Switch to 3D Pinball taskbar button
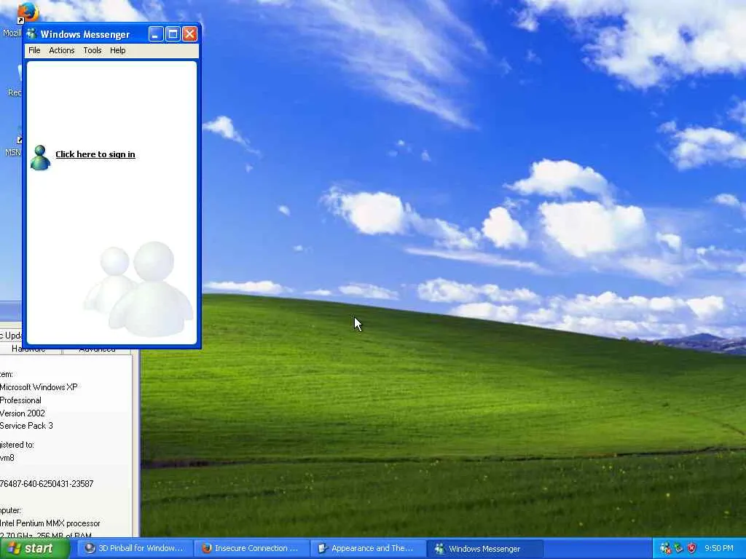Screen dimensions: 746x559 [x=135, y=549]
